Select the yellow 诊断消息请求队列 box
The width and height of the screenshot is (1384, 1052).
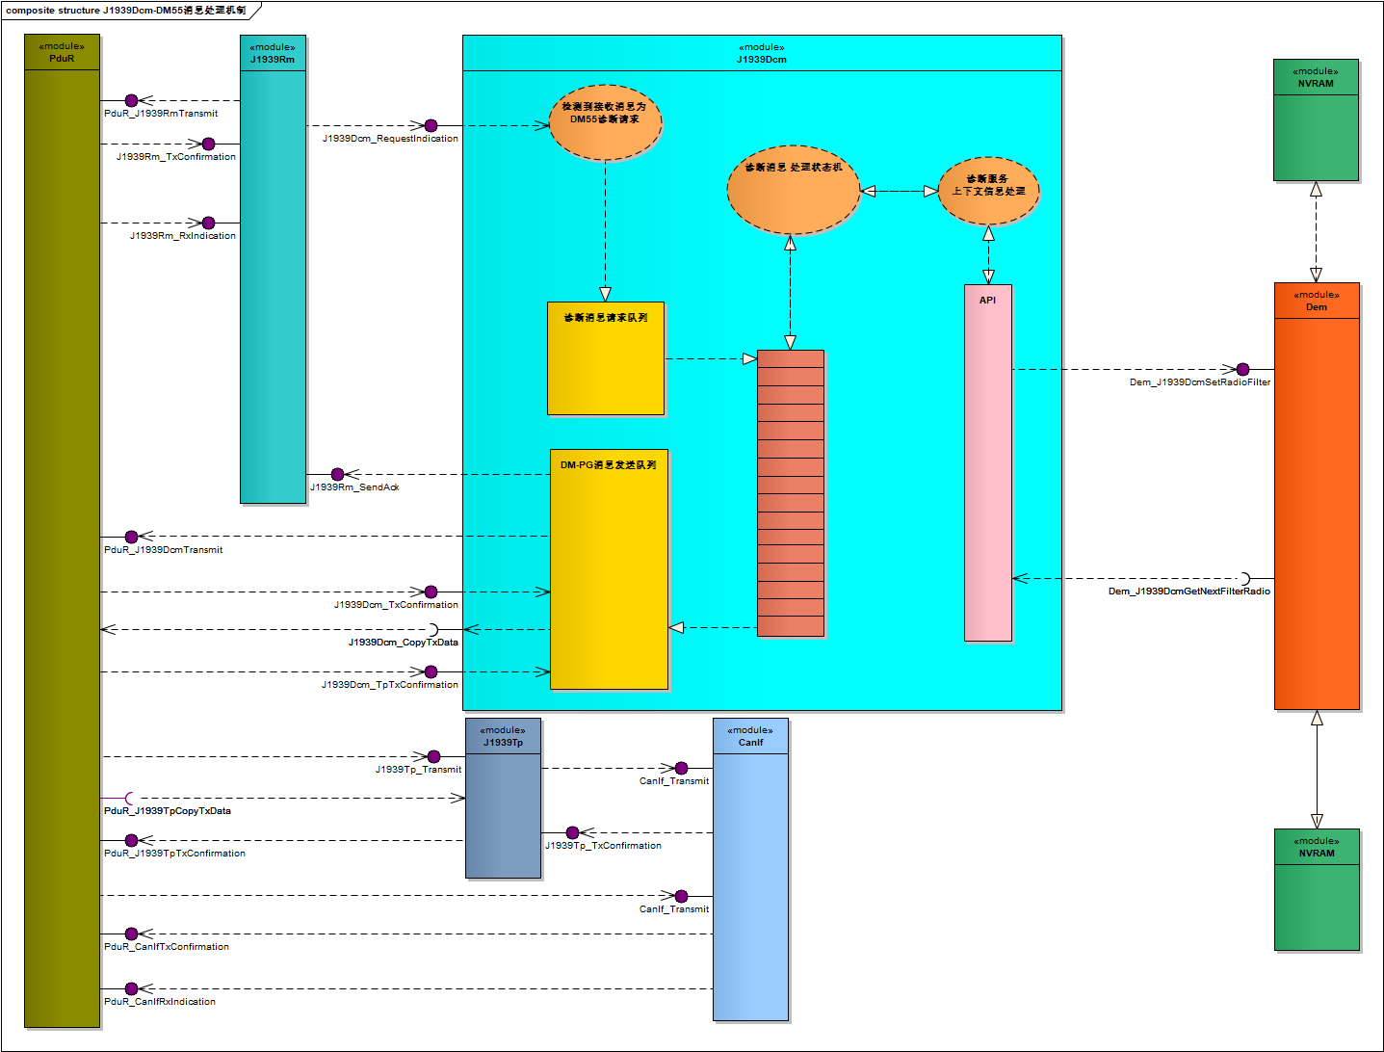pyautogui.click(x=606, y=358)
